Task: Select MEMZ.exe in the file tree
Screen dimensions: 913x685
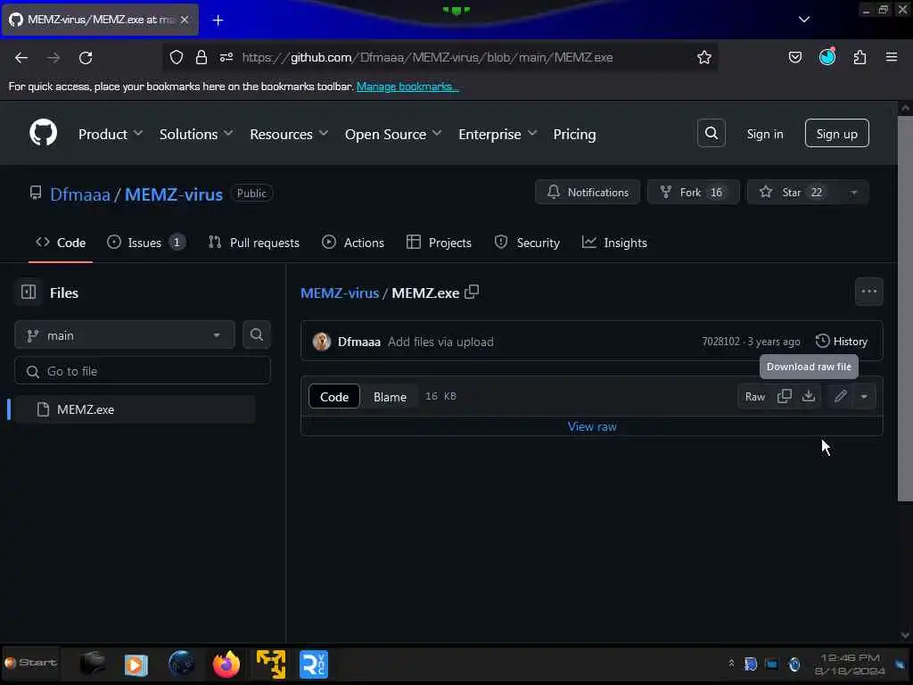Action: pos(134,409)
